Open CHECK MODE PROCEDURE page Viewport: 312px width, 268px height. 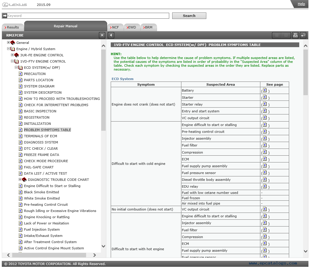[x=46, y=161]
